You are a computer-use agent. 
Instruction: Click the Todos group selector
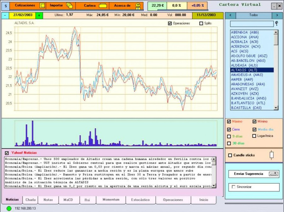[x=253, y=15]
